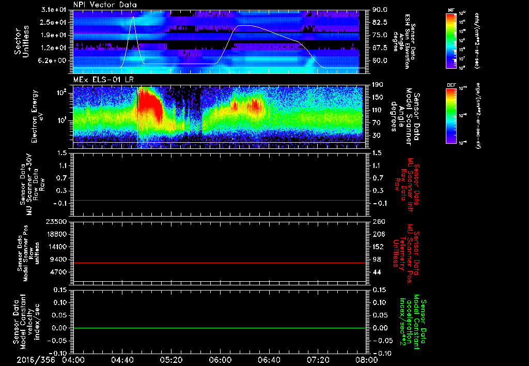The image size is (529, 366).
Task: Click the ergs/(cm**2-sr-sec-eV) unit label
Action: pyautogui.click(x=478, y=115)
